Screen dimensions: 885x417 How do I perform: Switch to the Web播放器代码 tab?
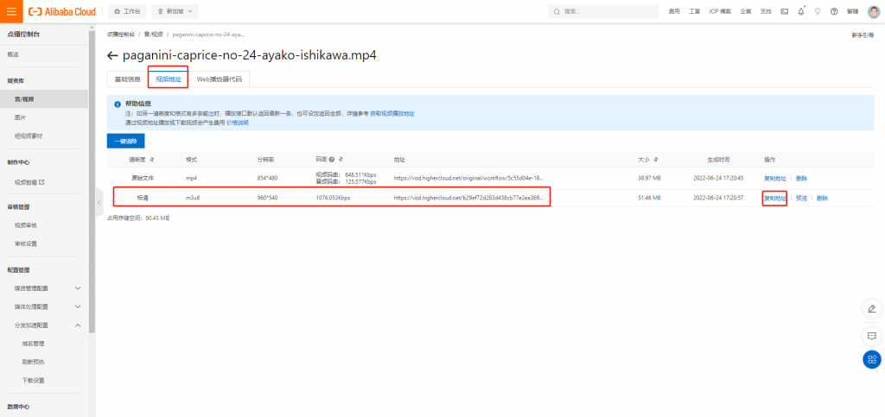coord(219,79)
